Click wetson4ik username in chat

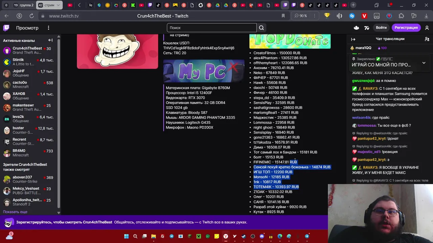(361, 117)
